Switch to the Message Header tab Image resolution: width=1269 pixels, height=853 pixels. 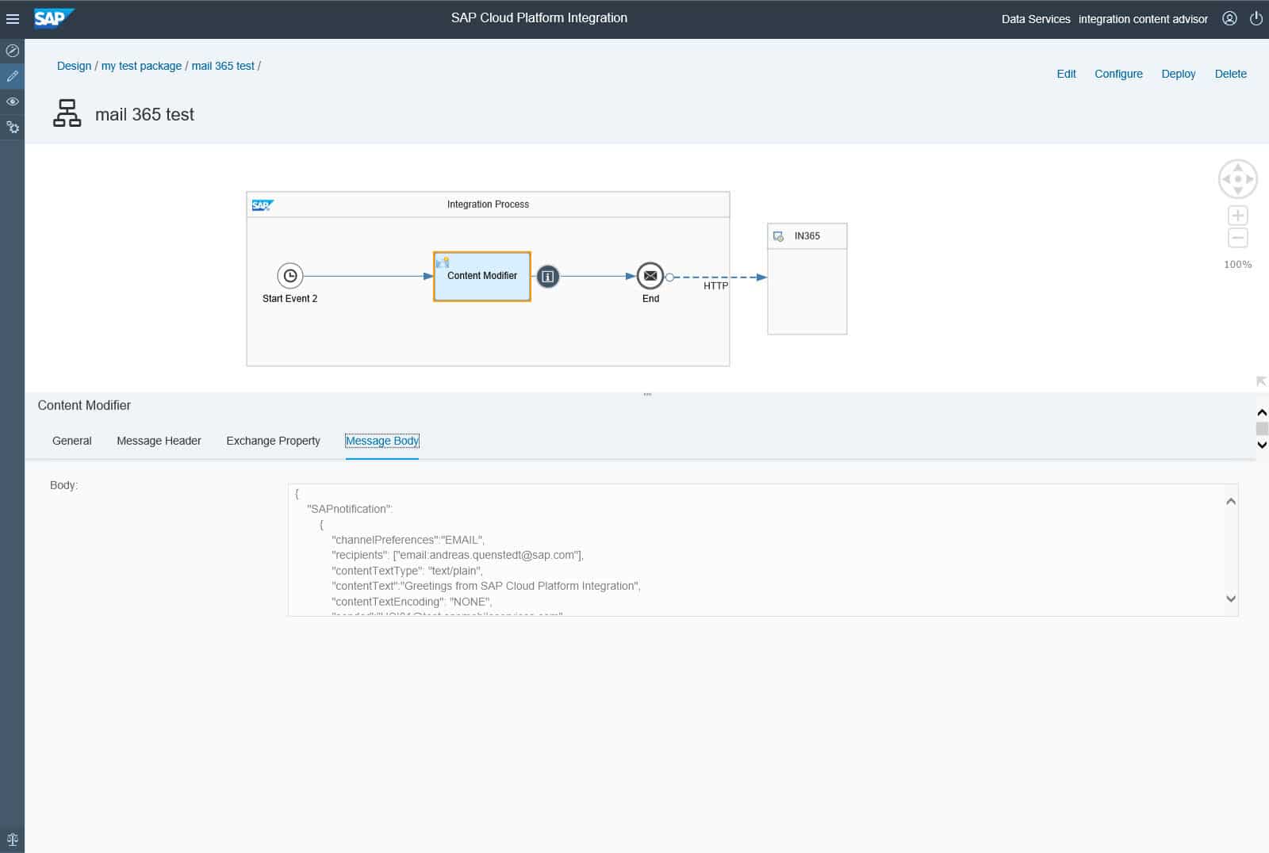pos(159,441)
